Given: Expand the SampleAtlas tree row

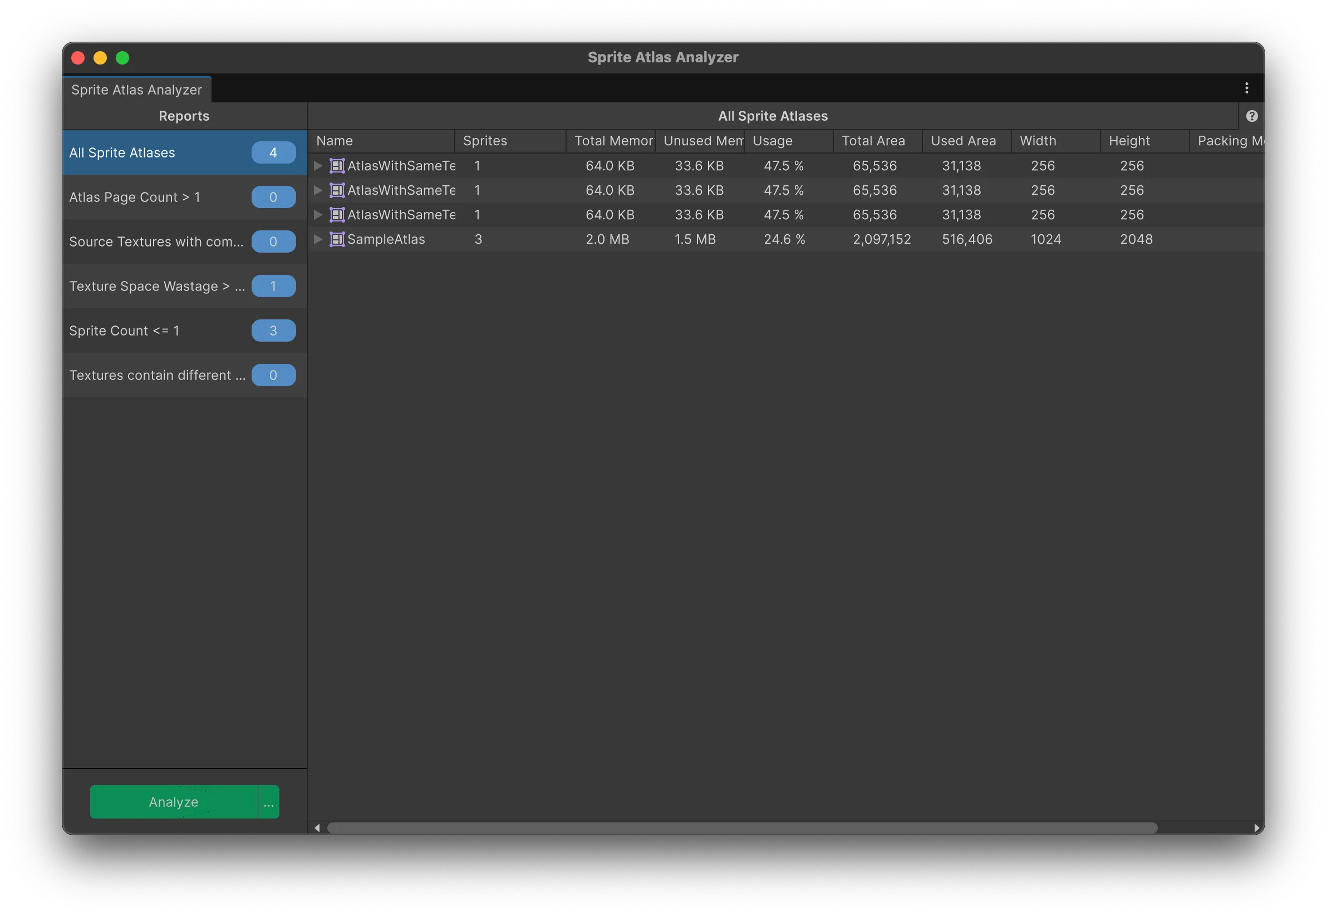Looking at the screenshot, I should click(x=318, y=240).
